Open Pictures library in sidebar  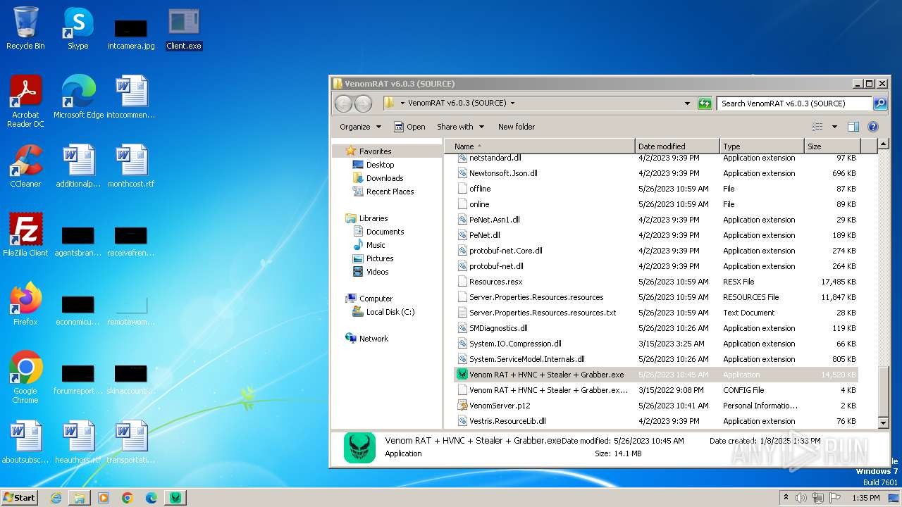point(380,258)
